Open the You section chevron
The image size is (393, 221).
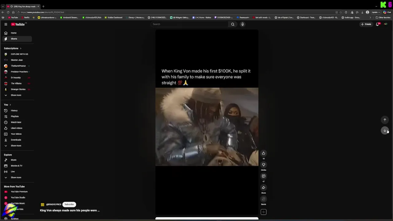point(10,105)
